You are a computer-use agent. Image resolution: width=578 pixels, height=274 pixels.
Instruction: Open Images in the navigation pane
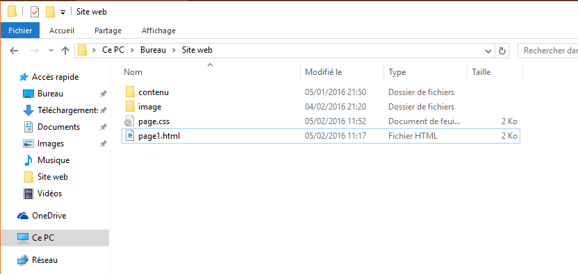pyautogui.click(x=51, y=144)
